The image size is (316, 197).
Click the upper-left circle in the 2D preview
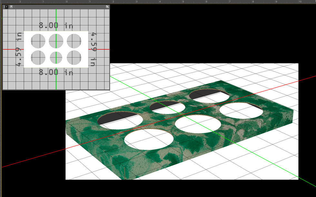click(x=38, y=41)
